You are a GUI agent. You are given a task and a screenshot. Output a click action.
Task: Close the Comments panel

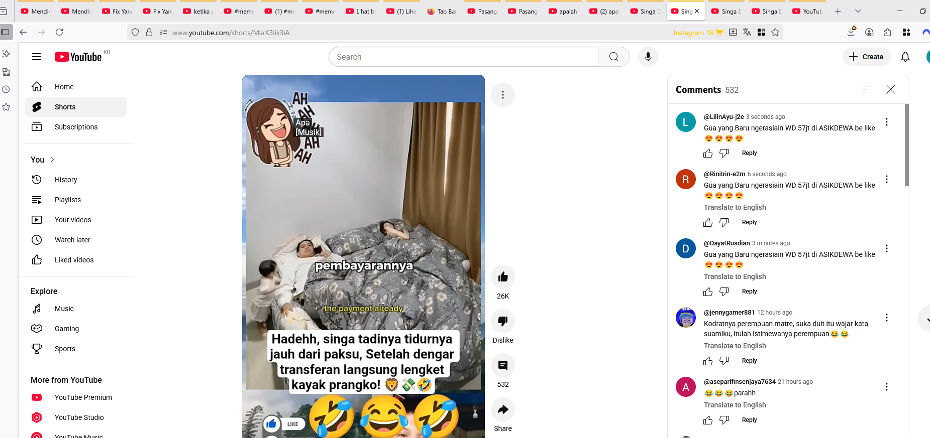[891, 89]
